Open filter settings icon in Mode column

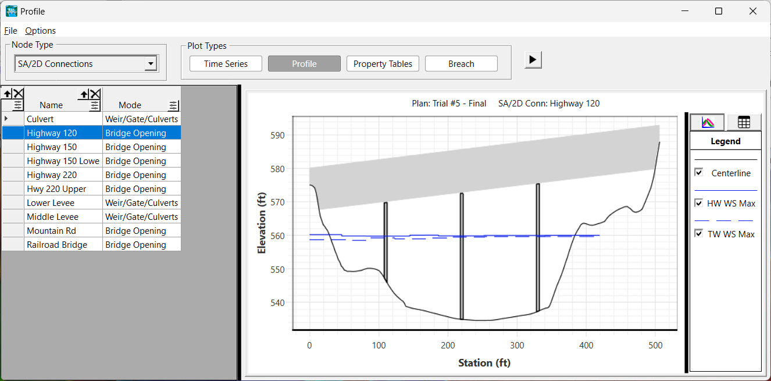tap(173, 105)
